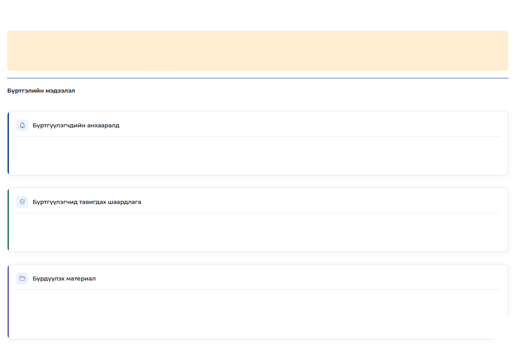This screenshot has width=516, height=350.
Task: Click the bell icon beside Бүртгүүлэгчдийн анхааралд
Action: pos(22,125)
